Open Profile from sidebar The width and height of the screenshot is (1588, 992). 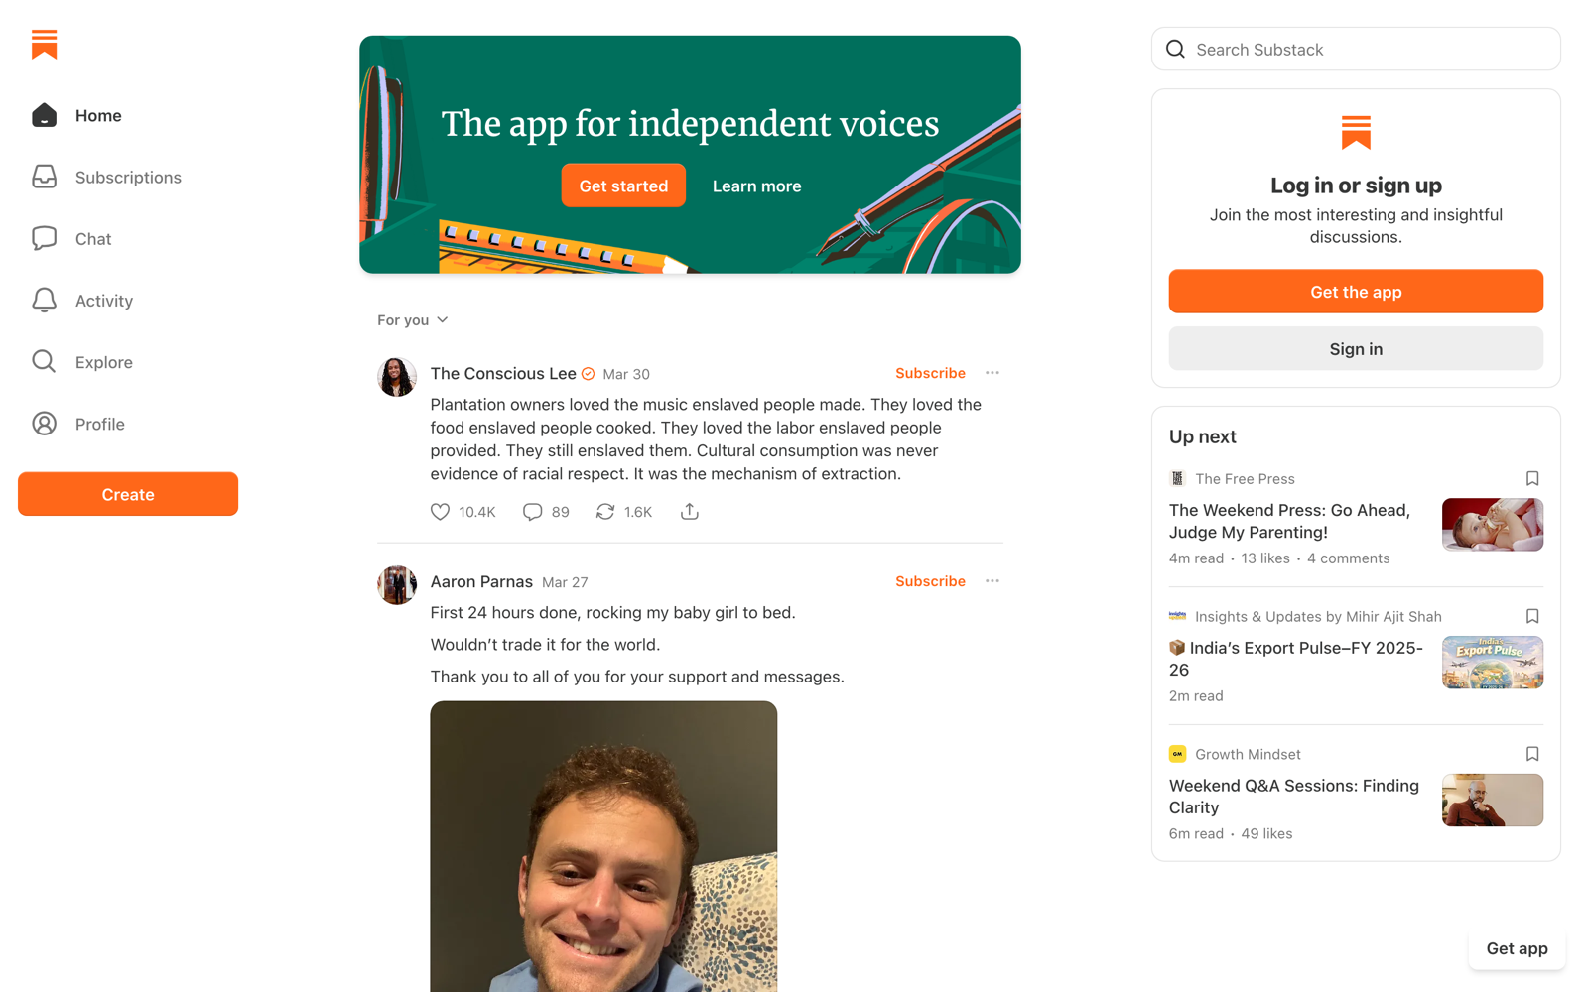[45, 424]
